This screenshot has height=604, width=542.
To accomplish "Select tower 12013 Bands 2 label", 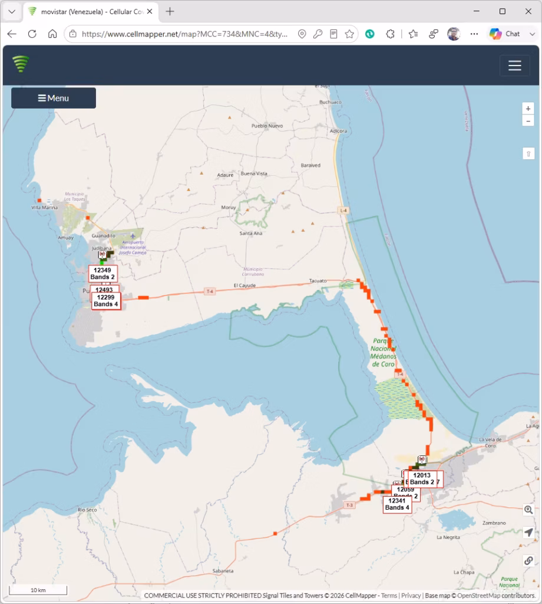I will click(422, 479).
